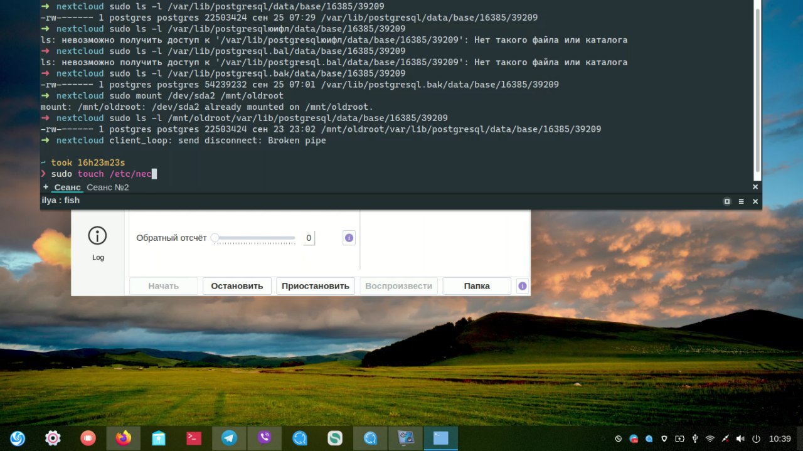Click the Приостановить button
Viewport: 803px width, 451px height.
[x=316, y=286]
